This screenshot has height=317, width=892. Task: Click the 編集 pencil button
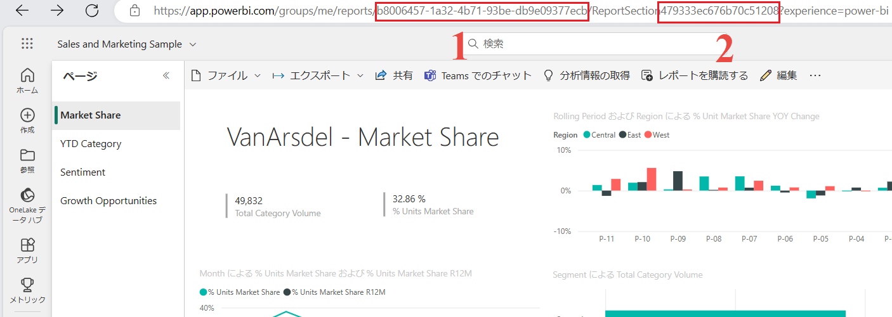[778, 75]
